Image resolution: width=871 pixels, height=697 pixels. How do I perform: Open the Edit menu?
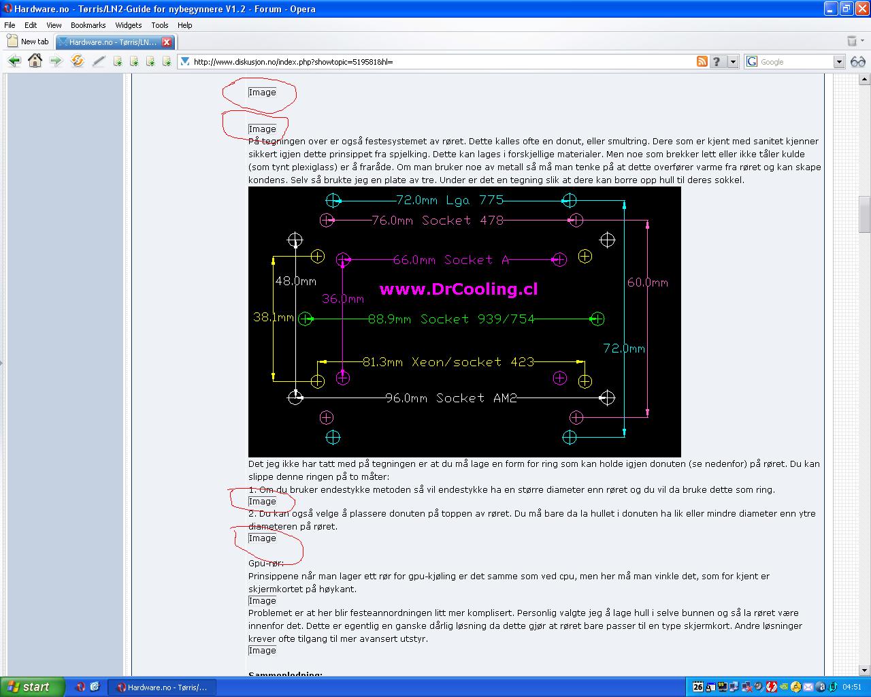coord(31,25)
